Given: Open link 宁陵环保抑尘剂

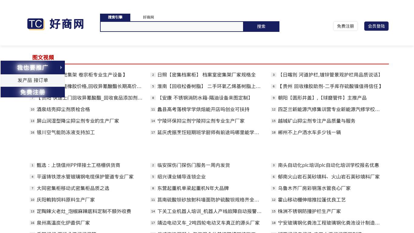Looking at the screenshot, I should (x=201, y=121).
